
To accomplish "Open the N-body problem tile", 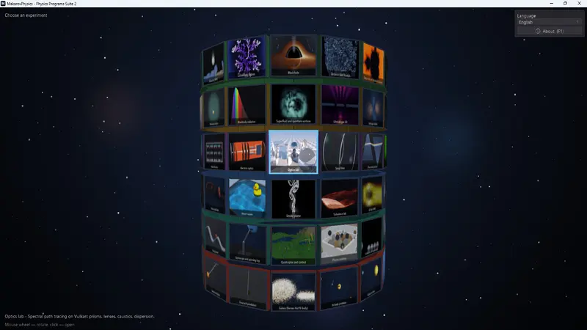I will [339, 287].
